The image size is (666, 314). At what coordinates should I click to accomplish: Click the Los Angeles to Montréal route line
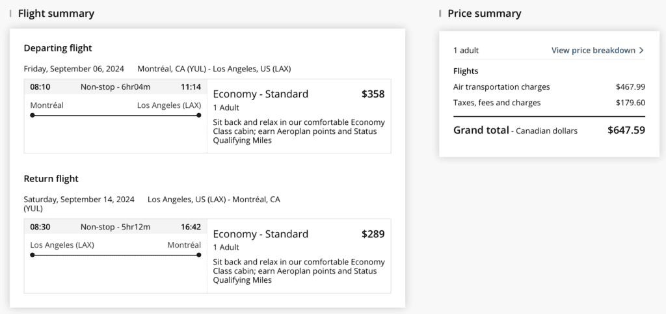[x=116, y=255]
